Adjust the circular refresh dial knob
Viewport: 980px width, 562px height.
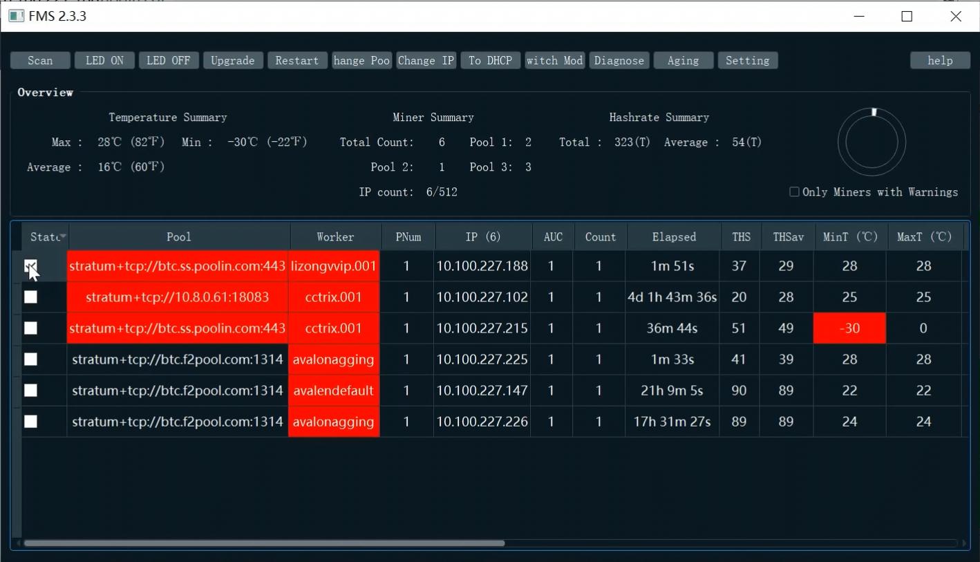[x=873, y=111]
